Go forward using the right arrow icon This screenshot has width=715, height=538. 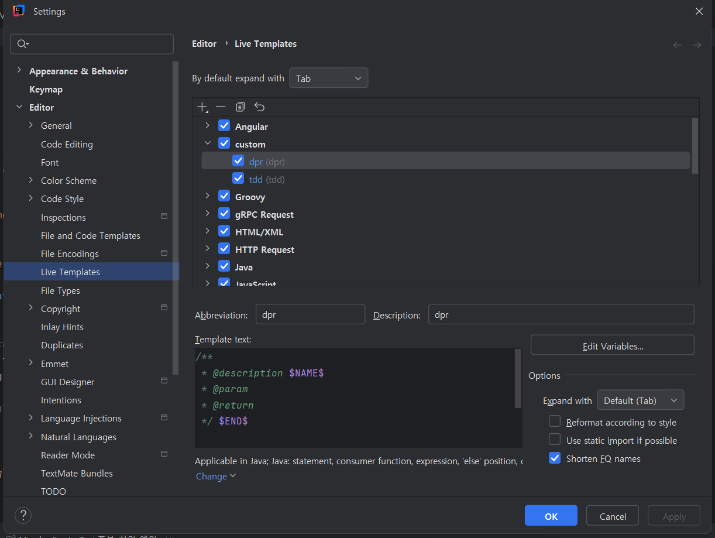696,45
